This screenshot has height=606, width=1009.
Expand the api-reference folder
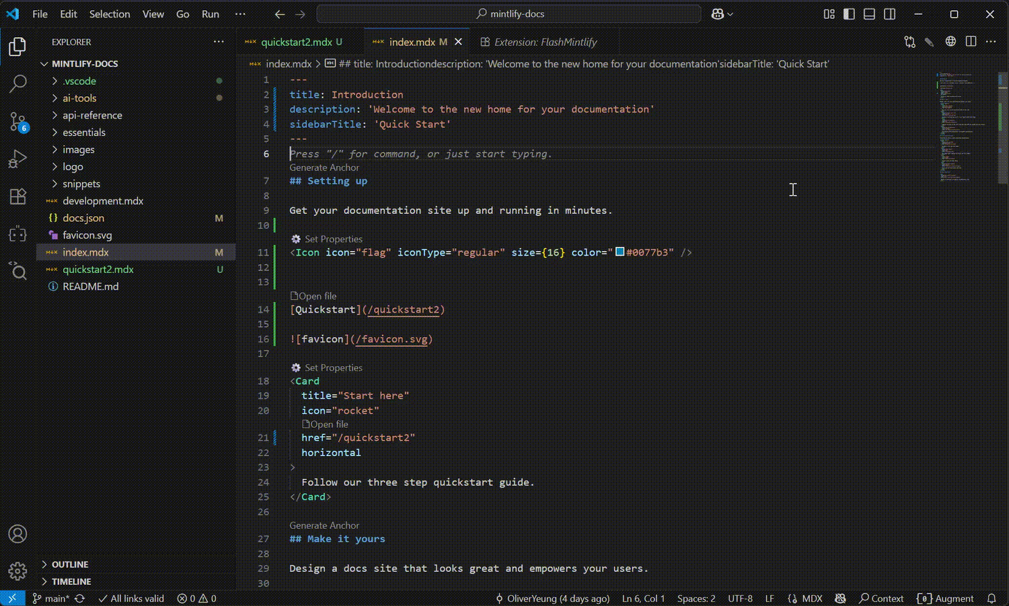[x=92, y=115]
